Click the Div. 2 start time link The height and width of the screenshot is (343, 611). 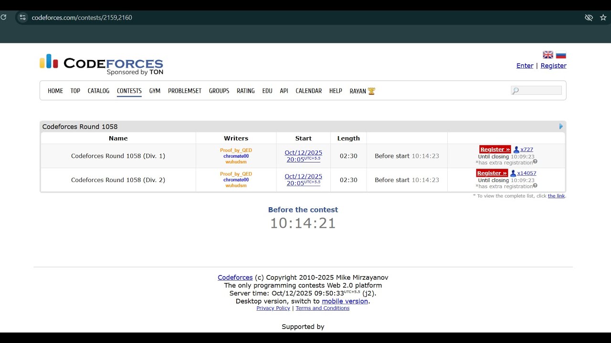tap(303, 180)
